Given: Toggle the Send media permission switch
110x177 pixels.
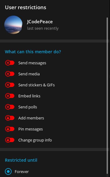Looking at the screenshot, I should pyautogui.click(x=10, y=74).
